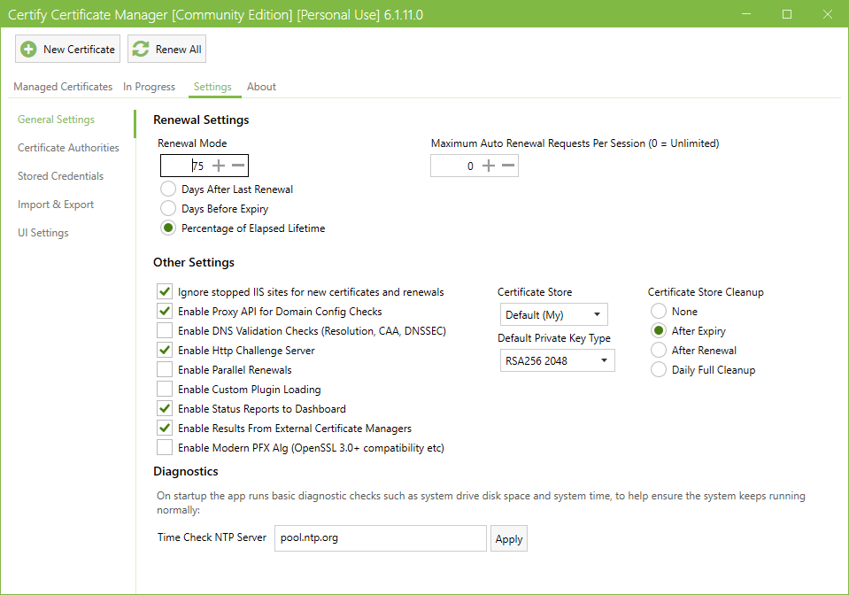Maximize the Certify window
Image resolution: width=849 pixels, height=595 pixels.
pyautogui.click(x=787, y=14)
